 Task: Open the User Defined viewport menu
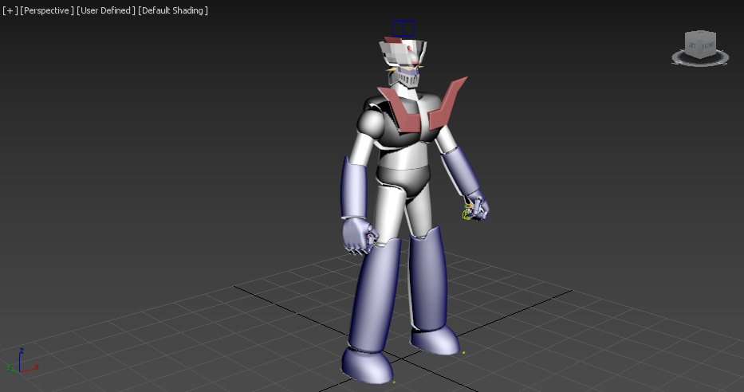coord(106,10)
